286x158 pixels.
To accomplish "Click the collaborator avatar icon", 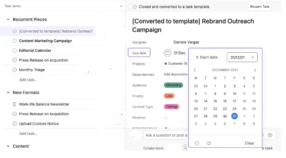I will pyautogui.click(x=185, y=148).
